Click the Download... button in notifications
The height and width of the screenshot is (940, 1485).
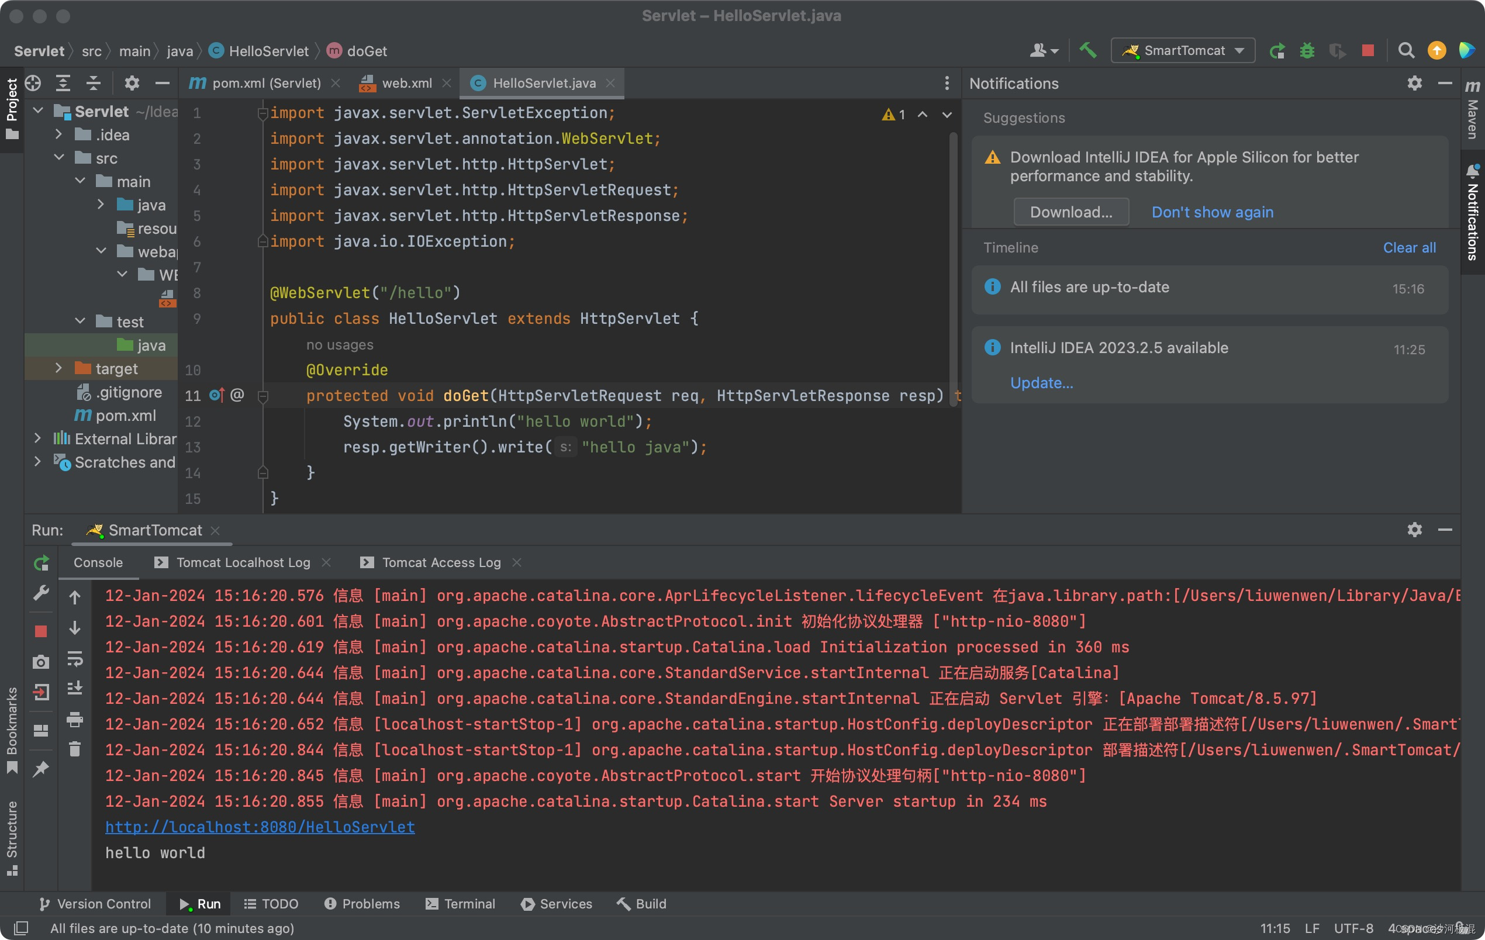(1070, 212)
